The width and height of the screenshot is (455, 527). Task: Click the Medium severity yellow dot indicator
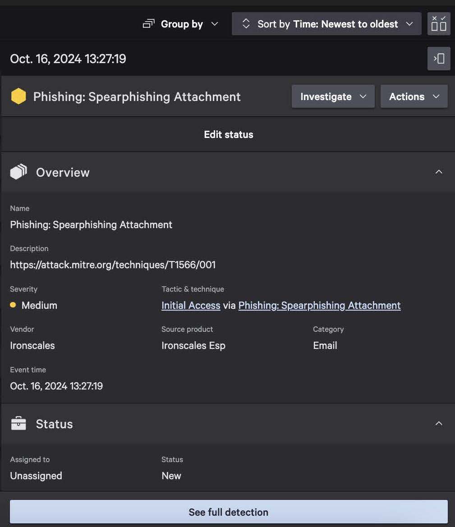pos(13,305)
